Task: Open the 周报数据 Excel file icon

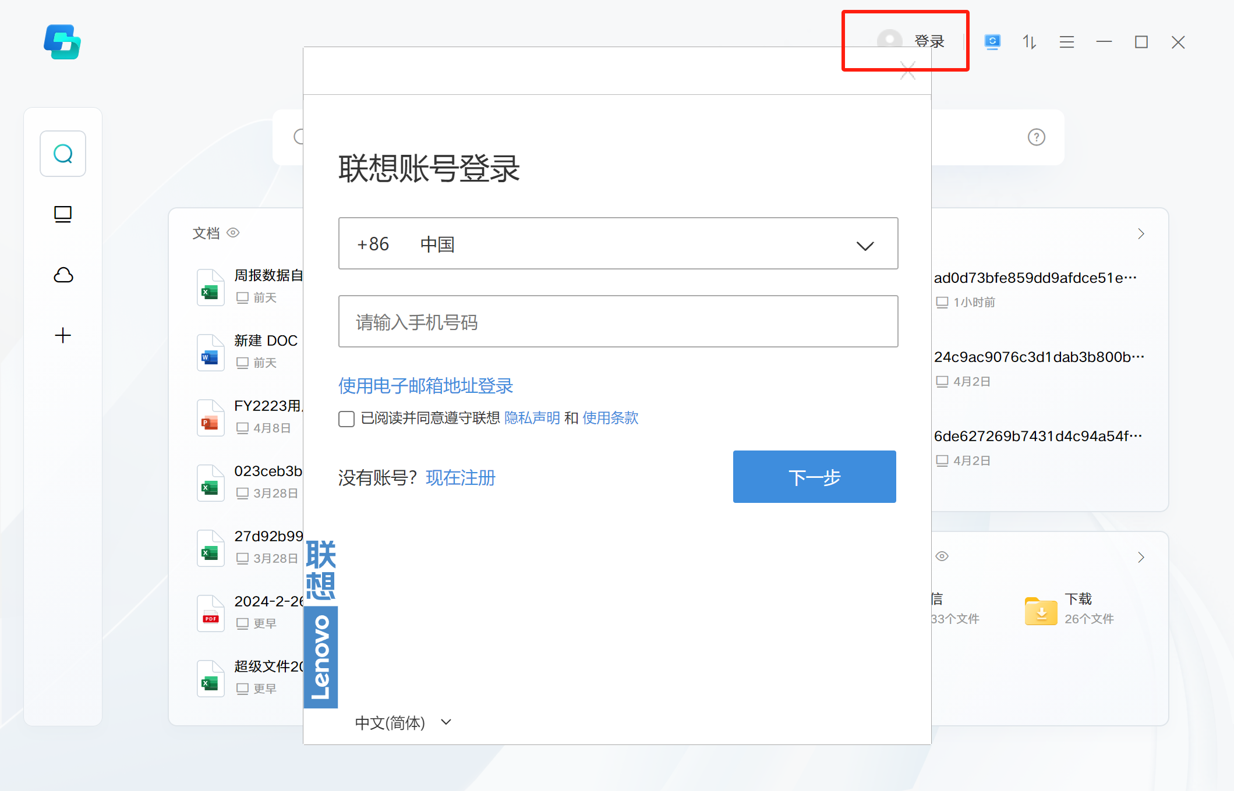Action: pyautogui.click(x=210, y=287)
